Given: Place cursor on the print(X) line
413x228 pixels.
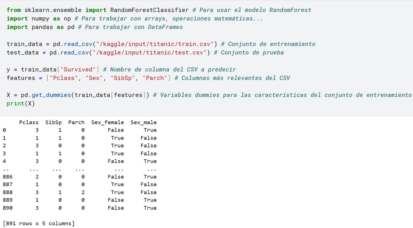Looking at the screenshot, I should point(21,104).
